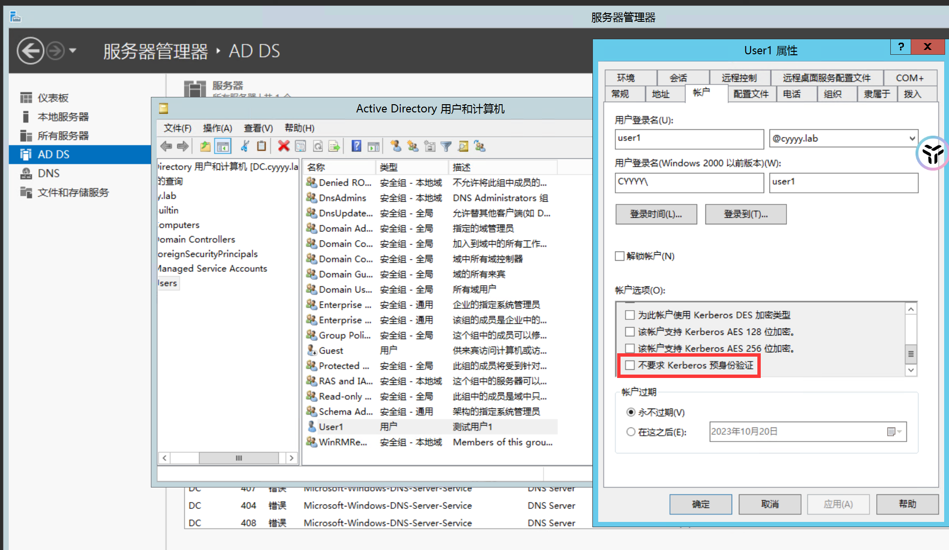Open the @cyyyy.lab domain suffix dropdown

point(912,139)
